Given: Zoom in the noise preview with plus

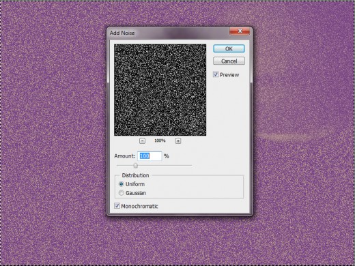Looking at the screenshot, I should coord(178,141).
